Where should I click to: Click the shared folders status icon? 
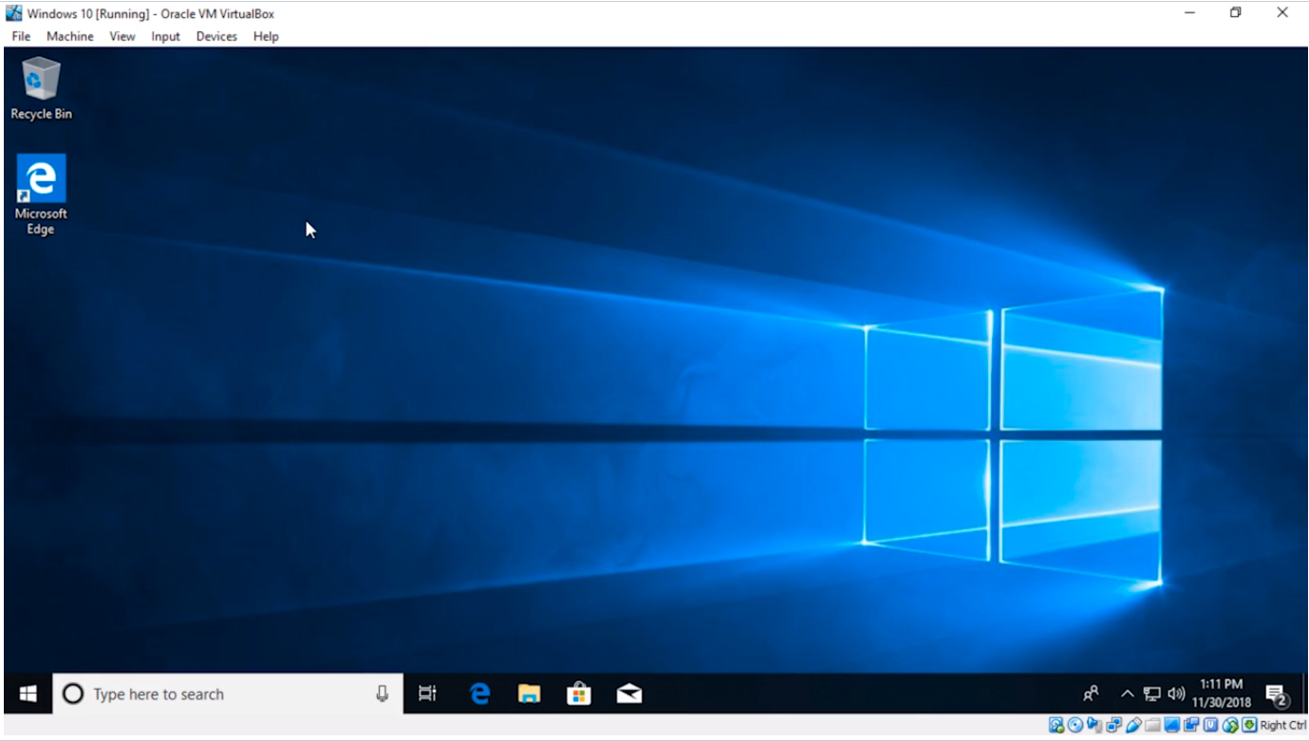point(1152,725)
